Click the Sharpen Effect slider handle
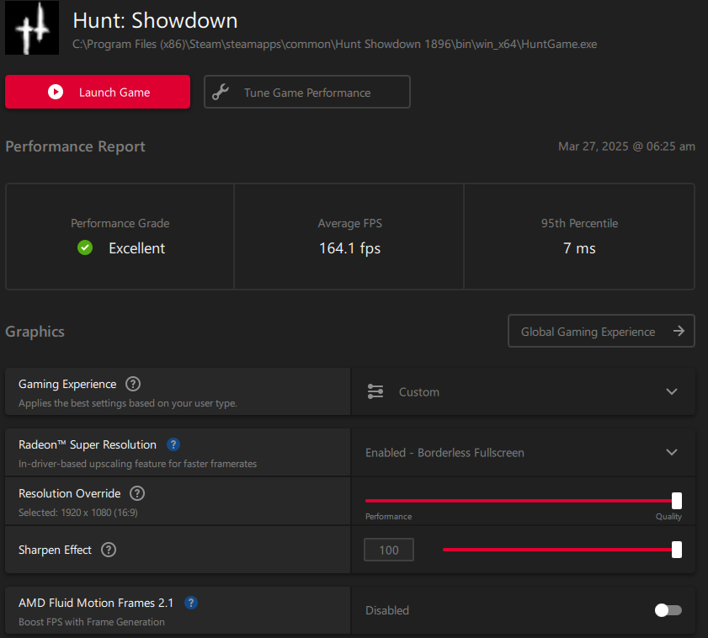 pos(676,550)
